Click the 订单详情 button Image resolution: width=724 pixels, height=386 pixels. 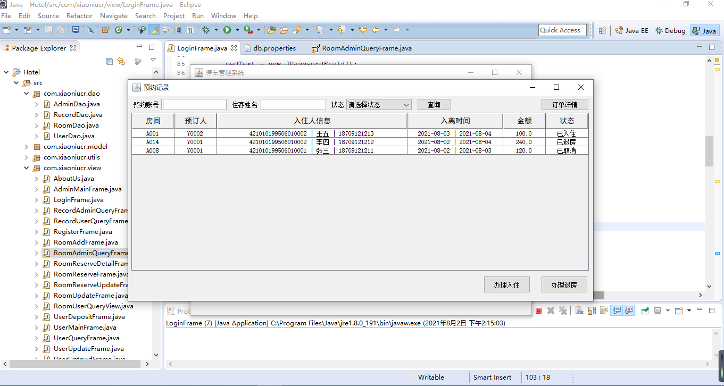point(564,105)
